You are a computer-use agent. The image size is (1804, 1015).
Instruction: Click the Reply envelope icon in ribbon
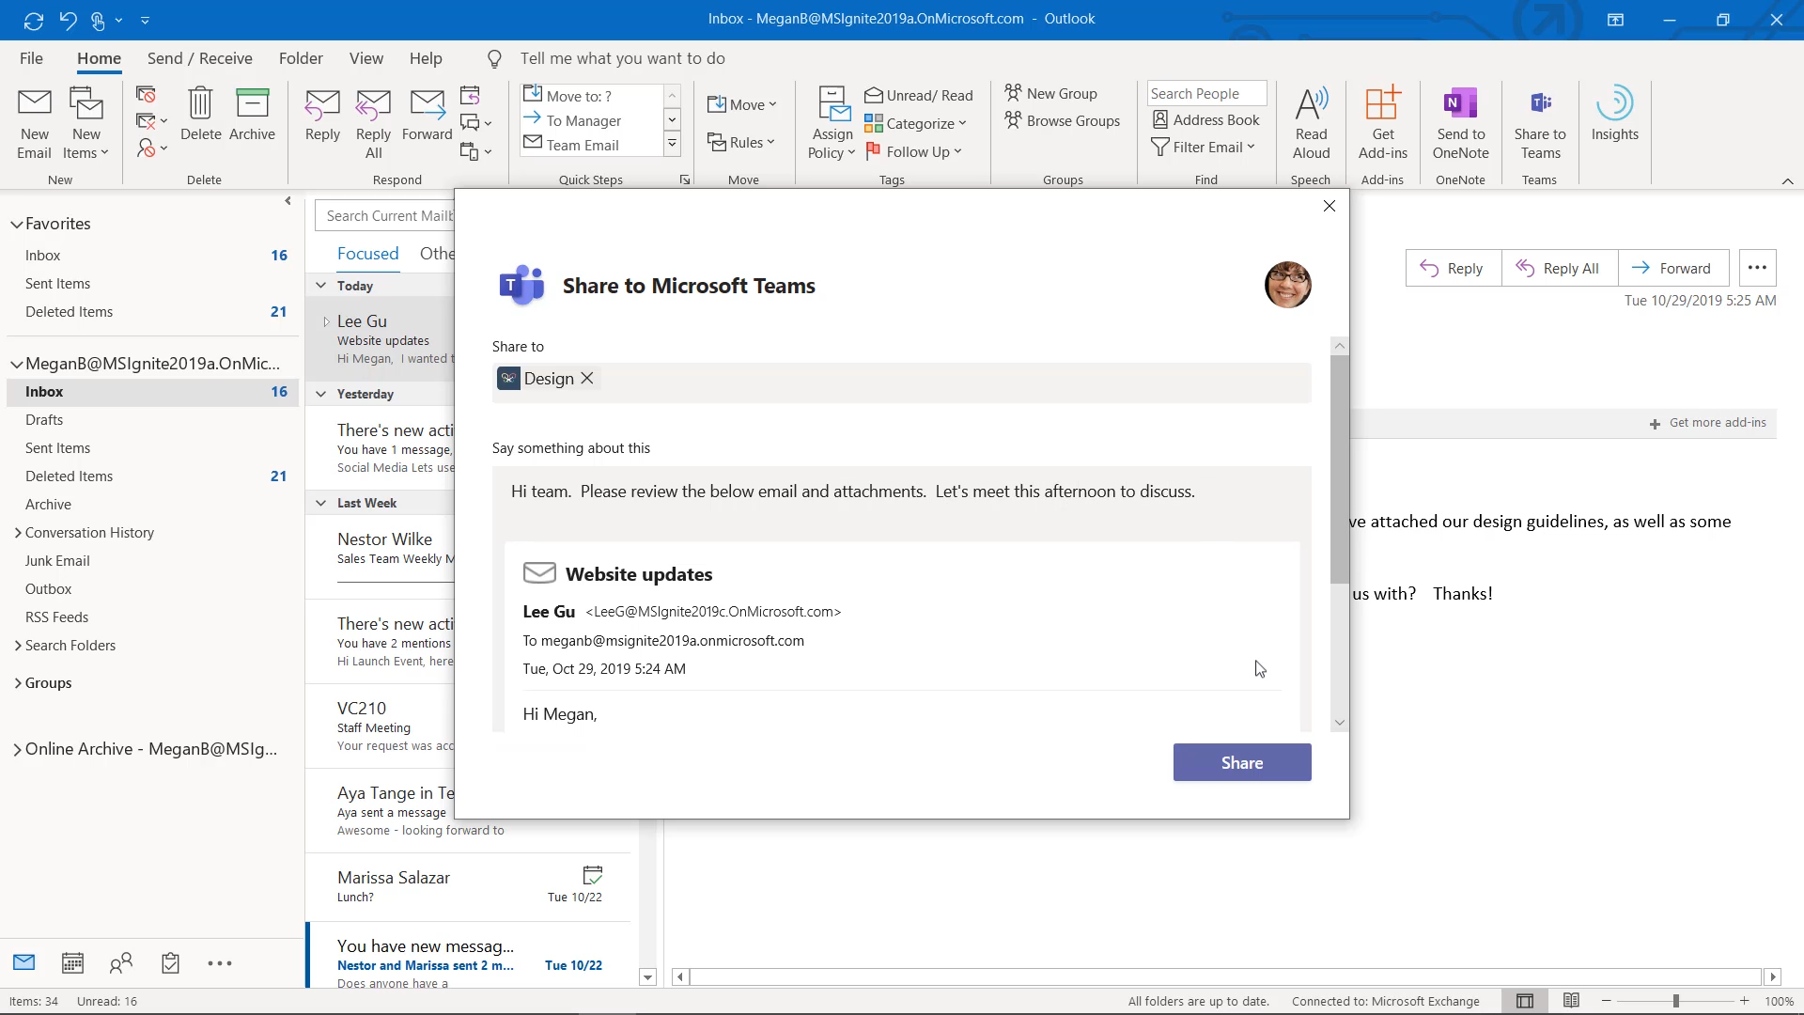click(x=322, y=104)
